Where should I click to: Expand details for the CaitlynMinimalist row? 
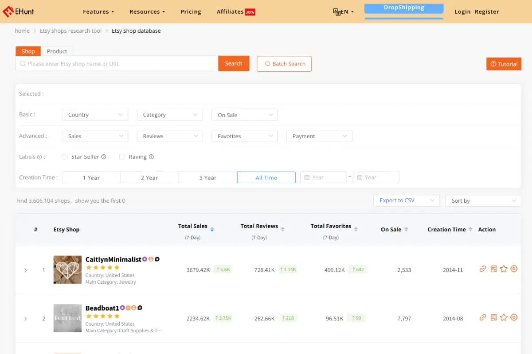pos(25,270)
